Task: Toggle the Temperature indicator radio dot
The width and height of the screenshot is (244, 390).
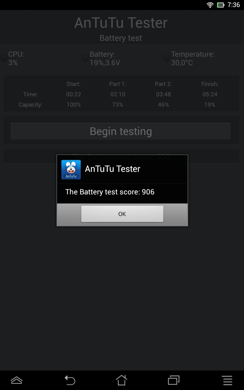Action: (167, 58)
